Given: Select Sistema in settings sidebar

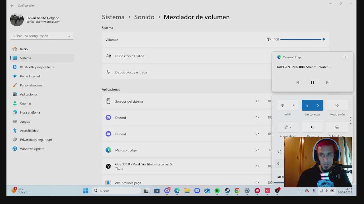Looking at the screenshot, I should 42,58.
